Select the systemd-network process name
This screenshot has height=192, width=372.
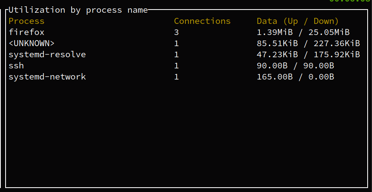(47, 77)
